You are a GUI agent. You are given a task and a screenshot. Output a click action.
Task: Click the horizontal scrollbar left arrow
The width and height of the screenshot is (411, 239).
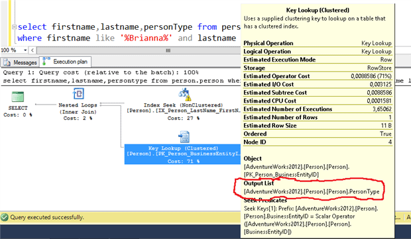coord(32,50)
